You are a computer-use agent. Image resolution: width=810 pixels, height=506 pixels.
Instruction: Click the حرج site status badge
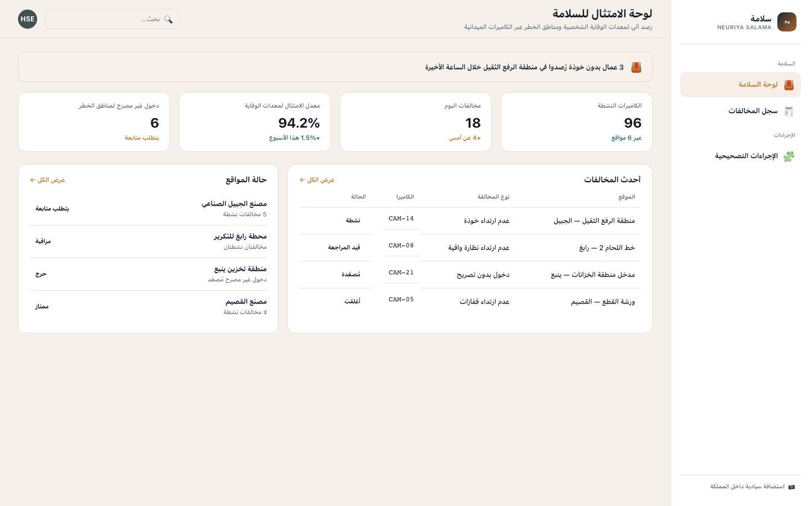(x=41, y=274)
